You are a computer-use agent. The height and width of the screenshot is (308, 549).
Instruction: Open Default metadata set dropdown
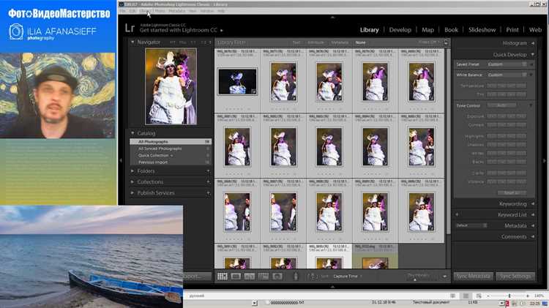pos(471,226)
